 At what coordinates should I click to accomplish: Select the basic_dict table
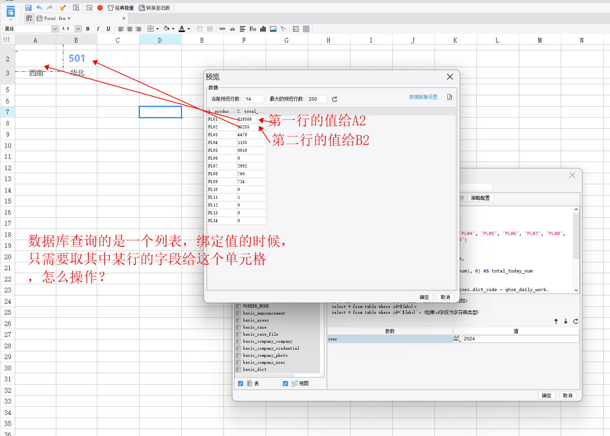click(254, 369)
